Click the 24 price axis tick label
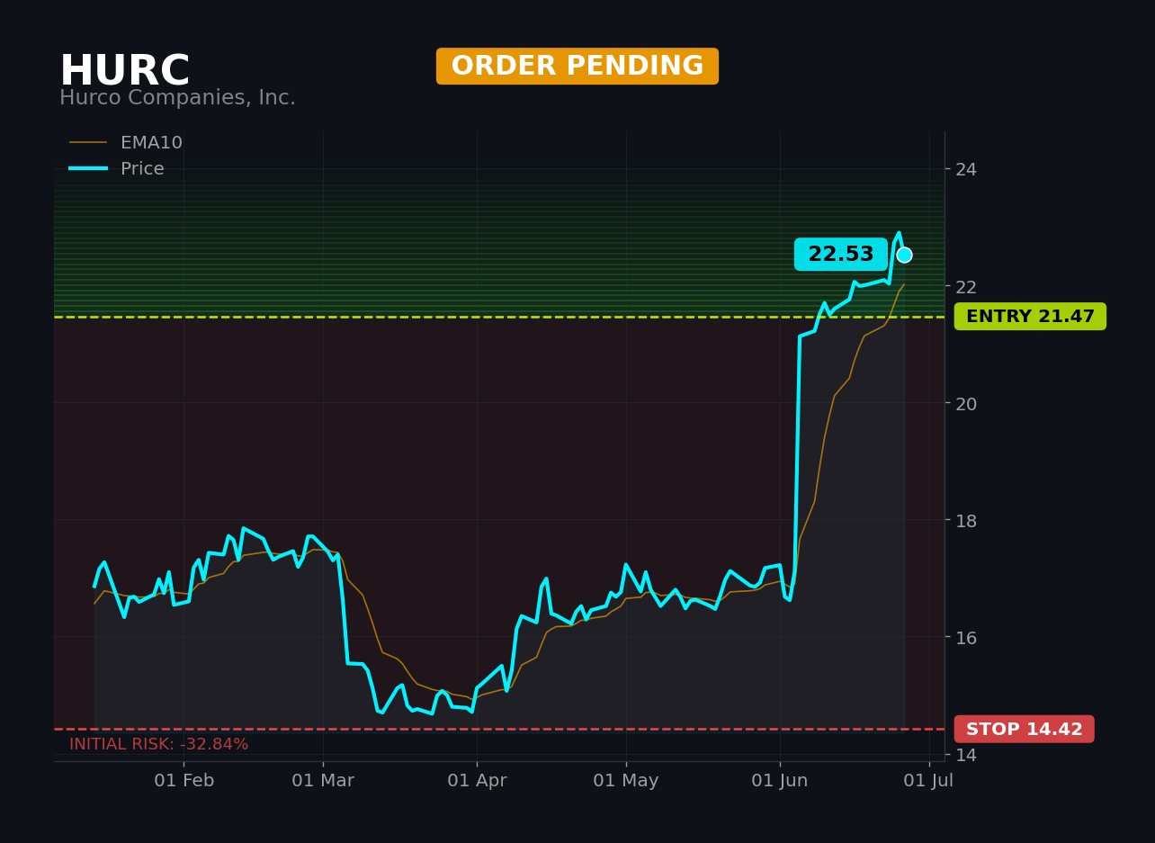This screenshot has width=1155, height=843. coord(966,169)
